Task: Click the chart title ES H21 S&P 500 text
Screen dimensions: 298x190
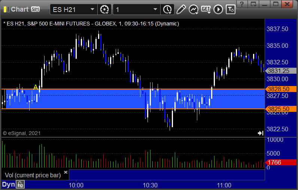Action: [91, 24]
